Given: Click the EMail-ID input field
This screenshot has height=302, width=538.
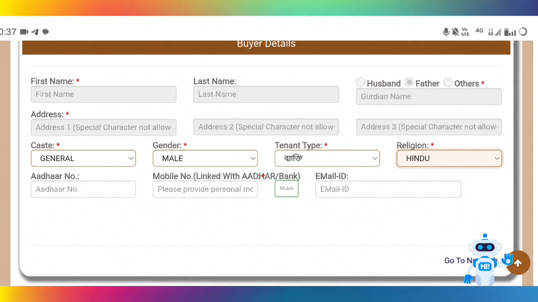Looking at the screenshot, I should tap(388, 189).
